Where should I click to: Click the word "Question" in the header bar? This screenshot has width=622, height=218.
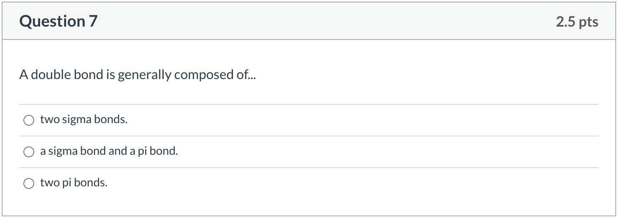pyautogui.click(x=52, y=21)
